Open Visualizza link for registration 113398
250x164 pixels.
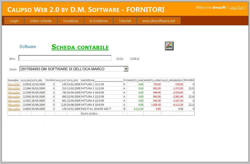click(14, 93)
